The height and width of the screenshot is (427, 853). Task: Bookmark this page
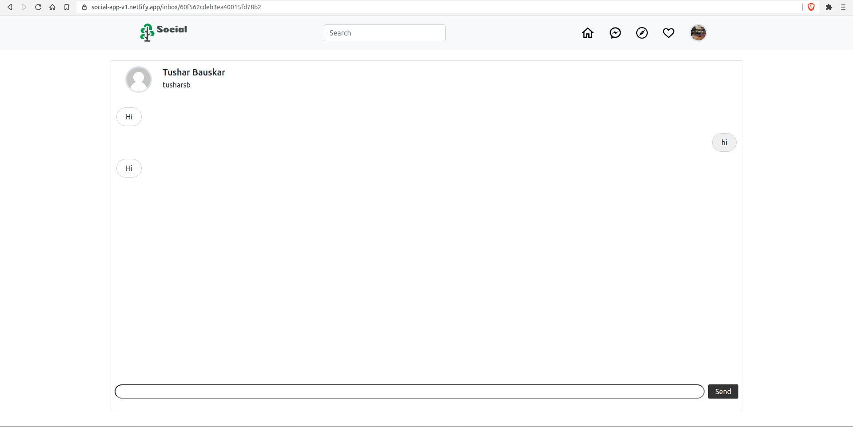pos(67,7)
